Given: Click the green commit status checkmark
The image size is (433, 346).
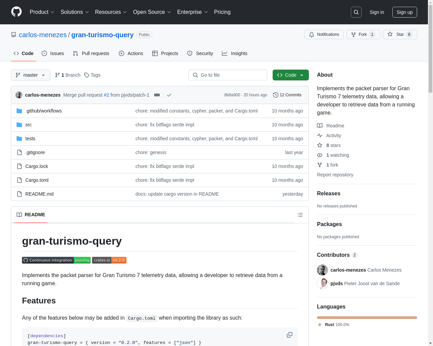Looking at the screenshot, I should point(169,95).
